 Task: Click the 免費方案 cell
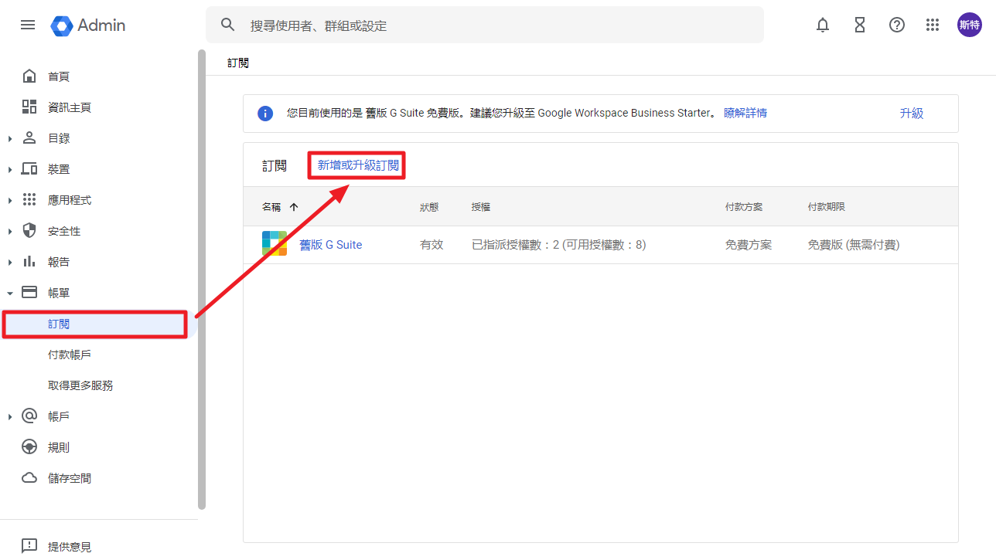tap(749, 245)
